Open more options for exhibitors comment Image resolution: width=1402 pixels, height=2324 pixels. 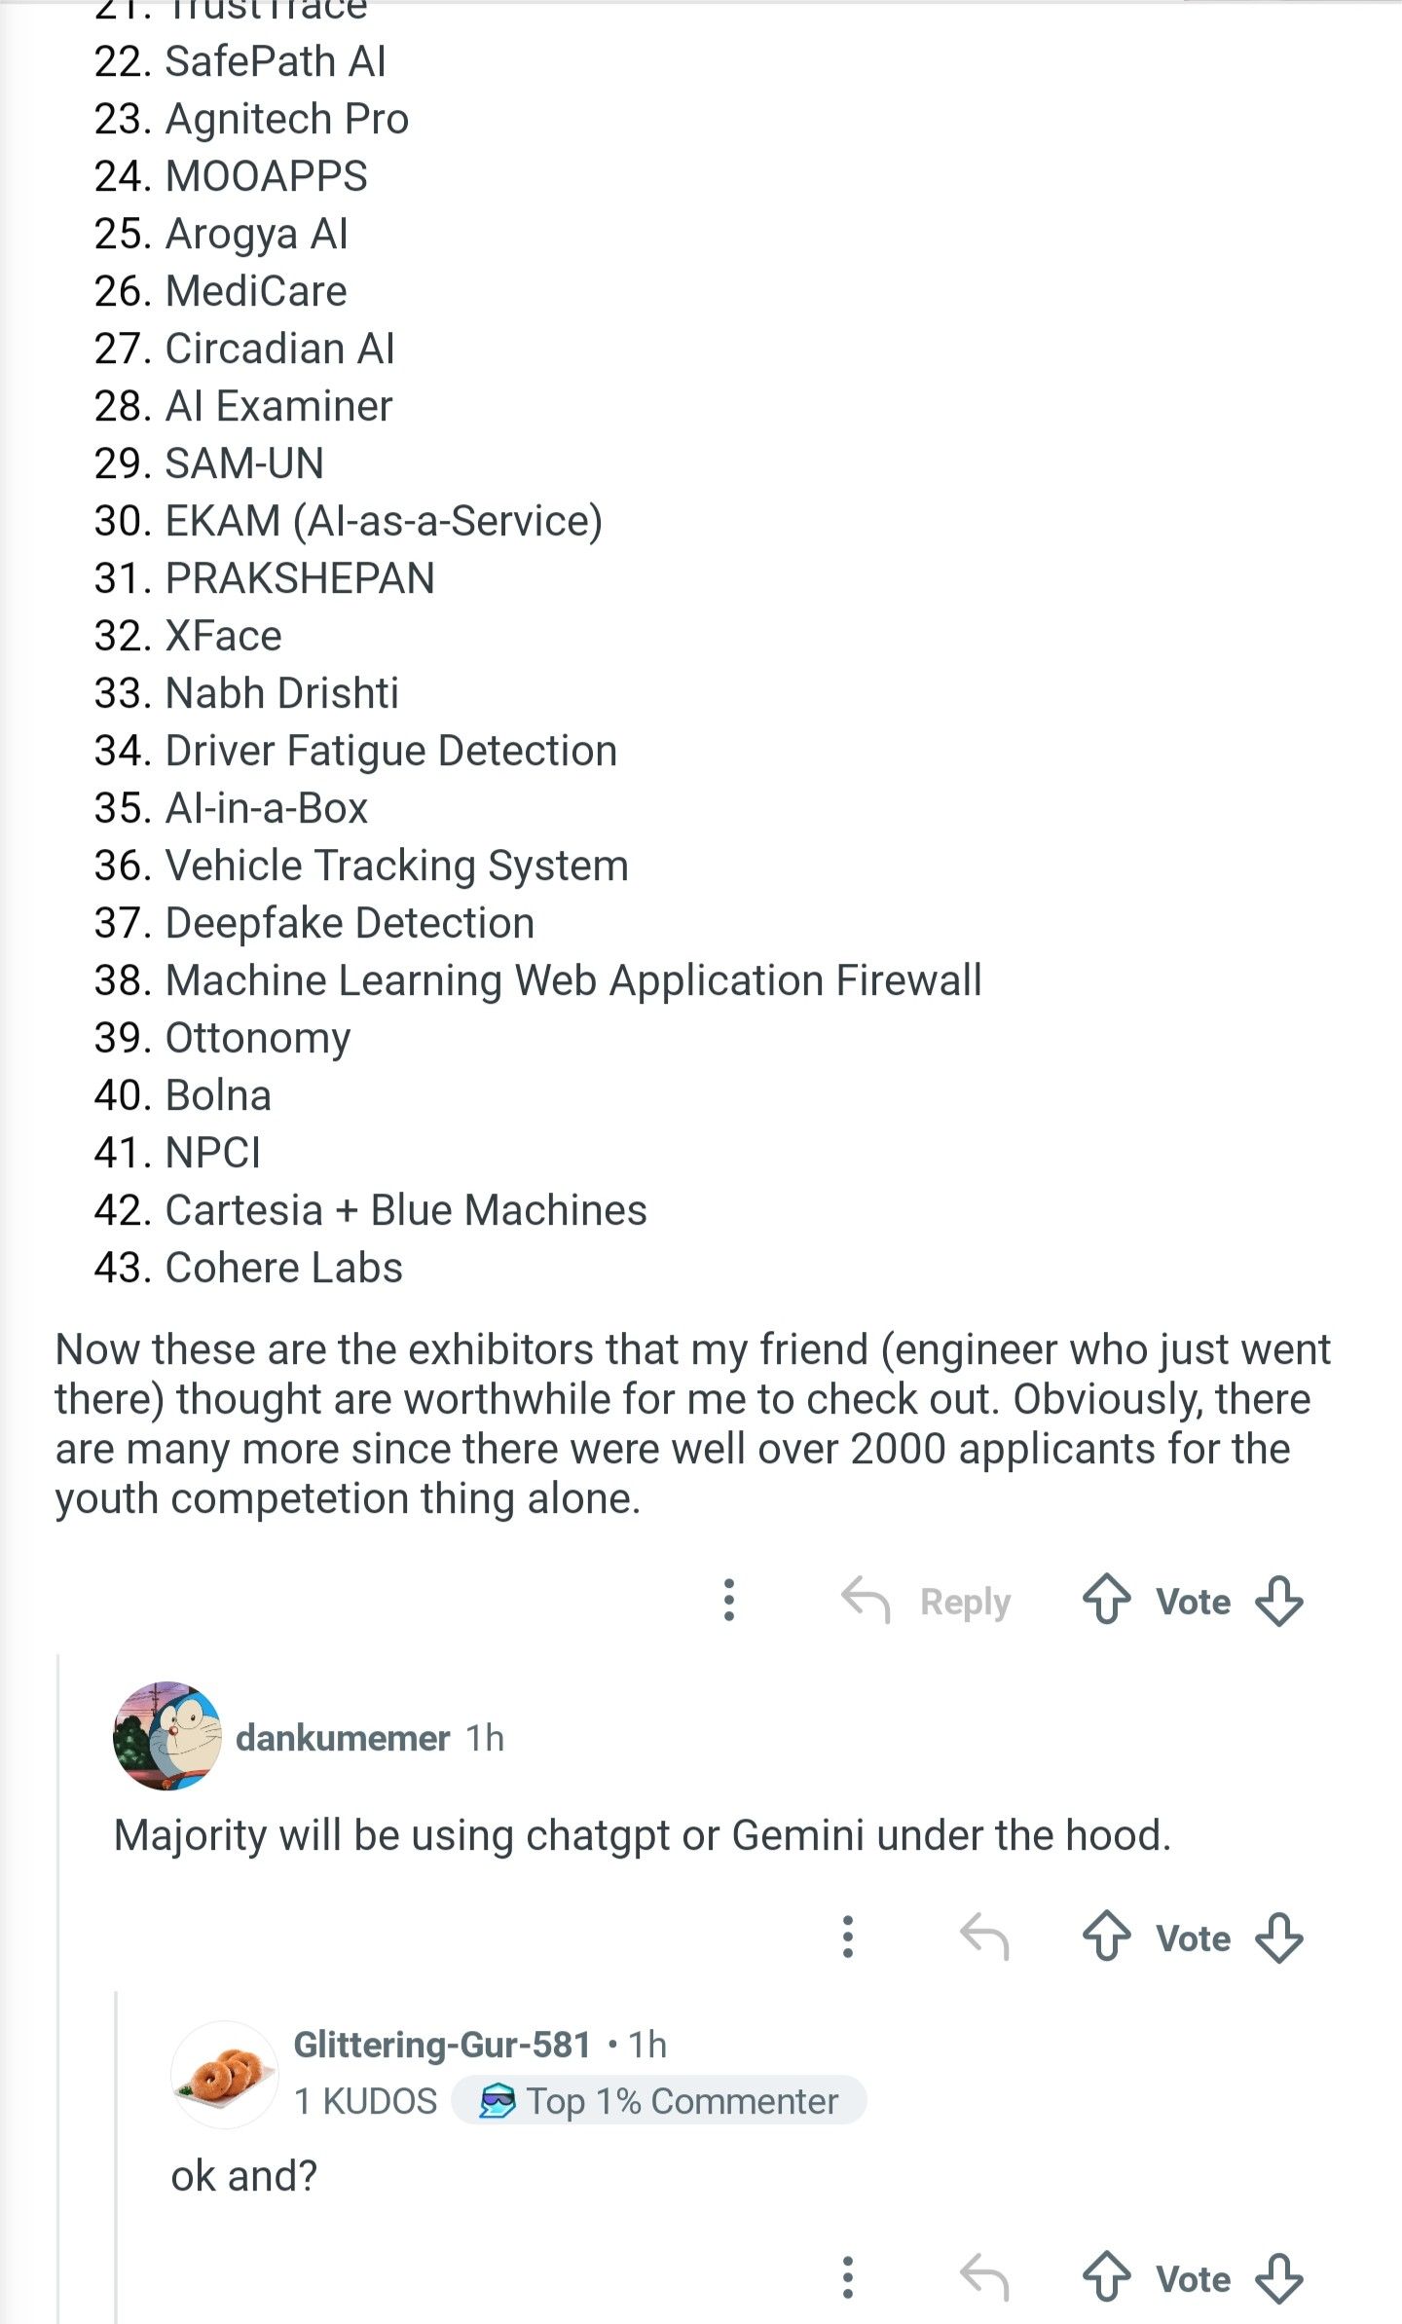click(x=729, y=1600)
